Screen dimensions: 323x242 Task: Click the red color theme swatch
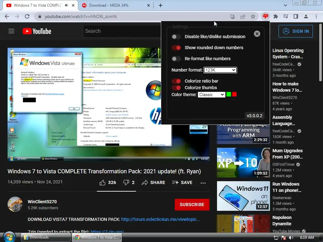click(x=234, y=95)
